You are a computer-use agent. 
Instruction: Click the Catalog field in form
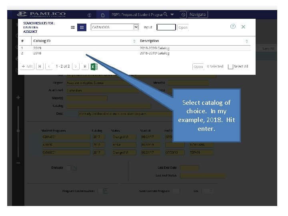(108, 106)
